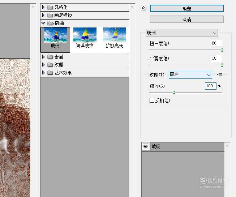
Task: Toggle visibility eye of 玻璃 effect layer
Action: point(146,147)
